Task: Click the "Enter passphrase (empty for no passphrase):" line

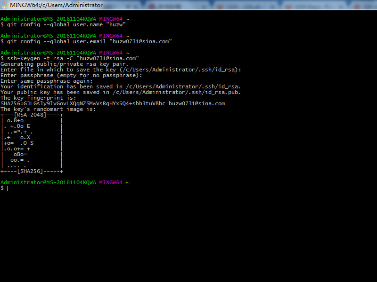Action: click(71, 75)
